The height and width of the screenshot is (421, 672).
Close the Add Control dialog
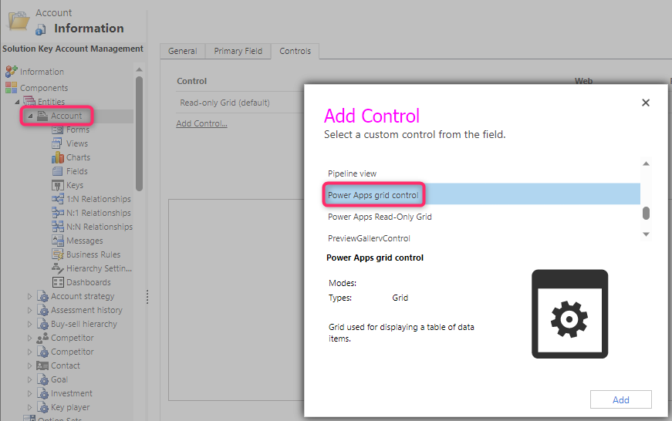point(646,103)
